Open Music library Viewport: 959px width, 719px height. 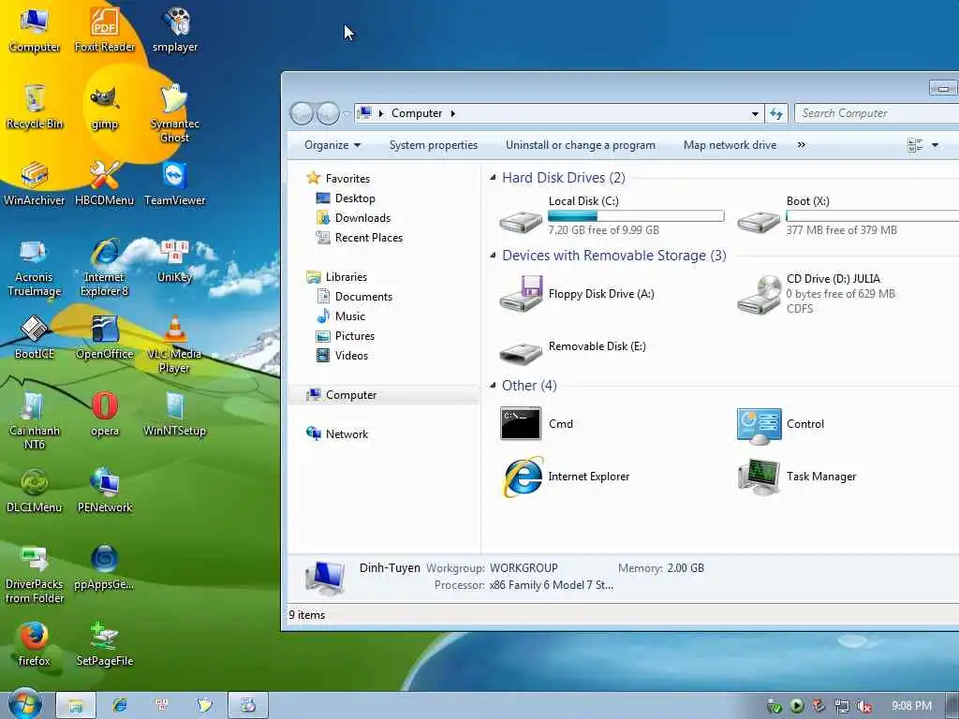pos(341,316)
